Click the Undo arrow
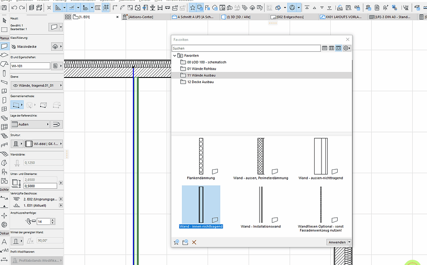Viewport: 427px width, 265px height. (14, 8)
